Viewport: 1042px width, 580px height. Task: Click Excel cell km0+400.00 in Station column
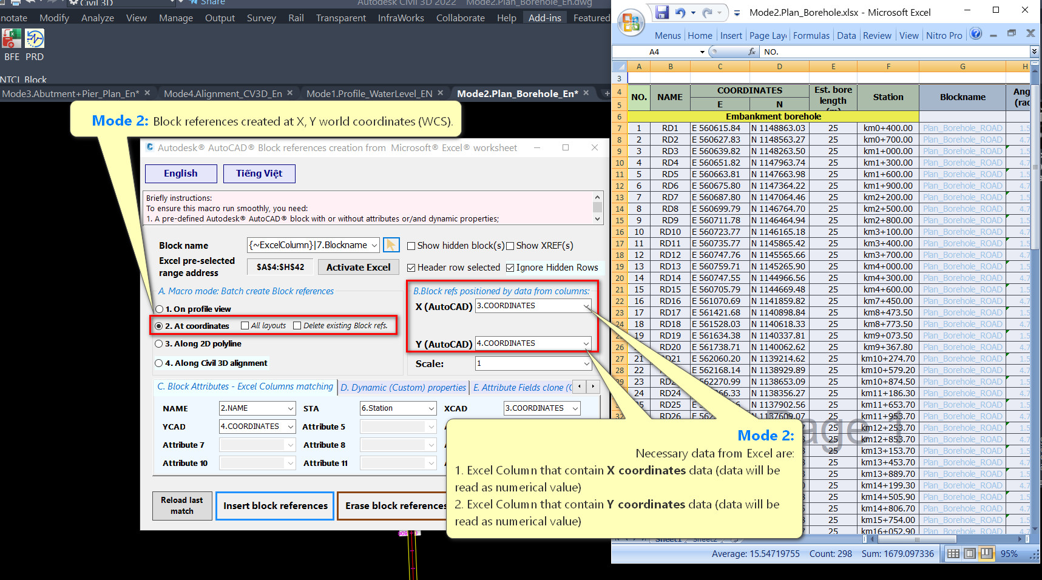888,128
